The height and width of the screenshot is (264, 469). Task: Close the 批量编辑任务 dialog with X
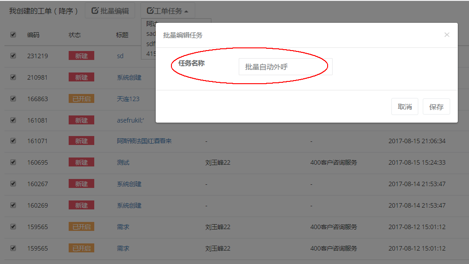447,34
